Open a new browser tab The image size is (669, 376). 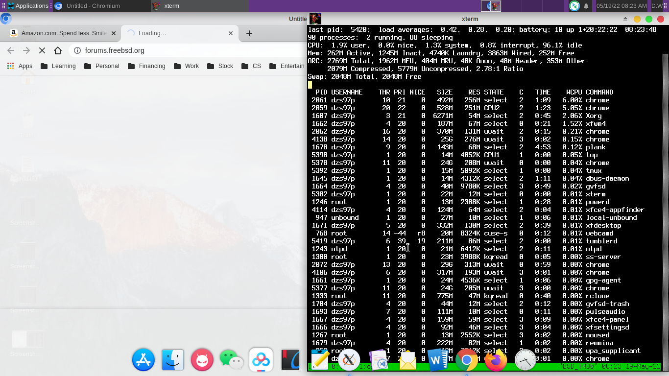pos(249,33)
